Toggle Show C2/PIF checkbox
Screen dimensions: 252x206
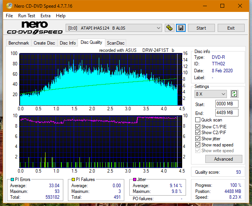pyautogui.click(x=198, y=133)
